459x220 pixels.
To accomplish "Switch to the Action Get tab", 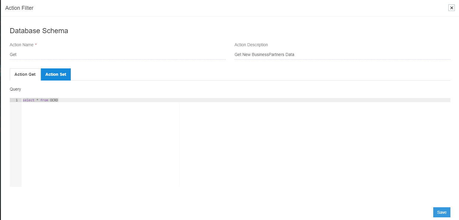I will click(x=25, y=74).
